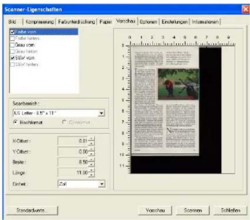
Task: Close the Scanner-Eigenschaften window
Action: [246, 10]
